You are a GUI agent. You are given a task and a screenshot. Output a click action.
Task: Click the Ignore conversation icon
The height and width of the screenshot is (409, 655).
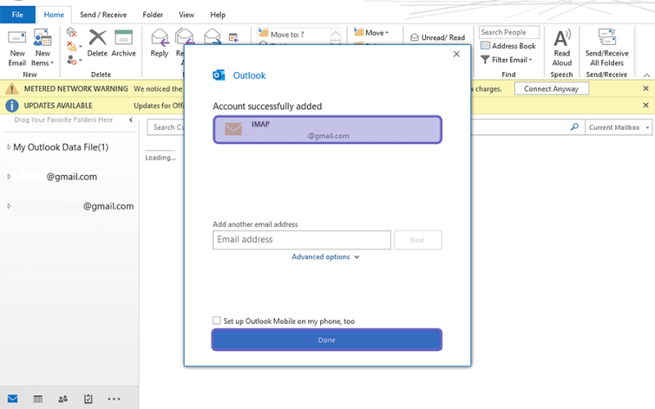(71, 33)
